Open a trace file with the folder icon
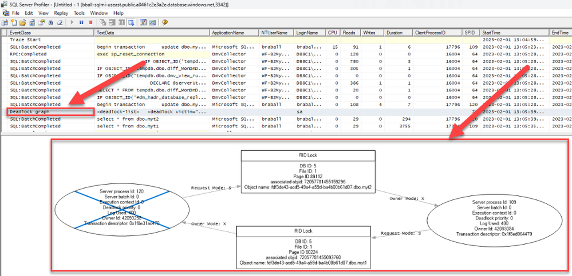572x276 pixels. (23, 22)
